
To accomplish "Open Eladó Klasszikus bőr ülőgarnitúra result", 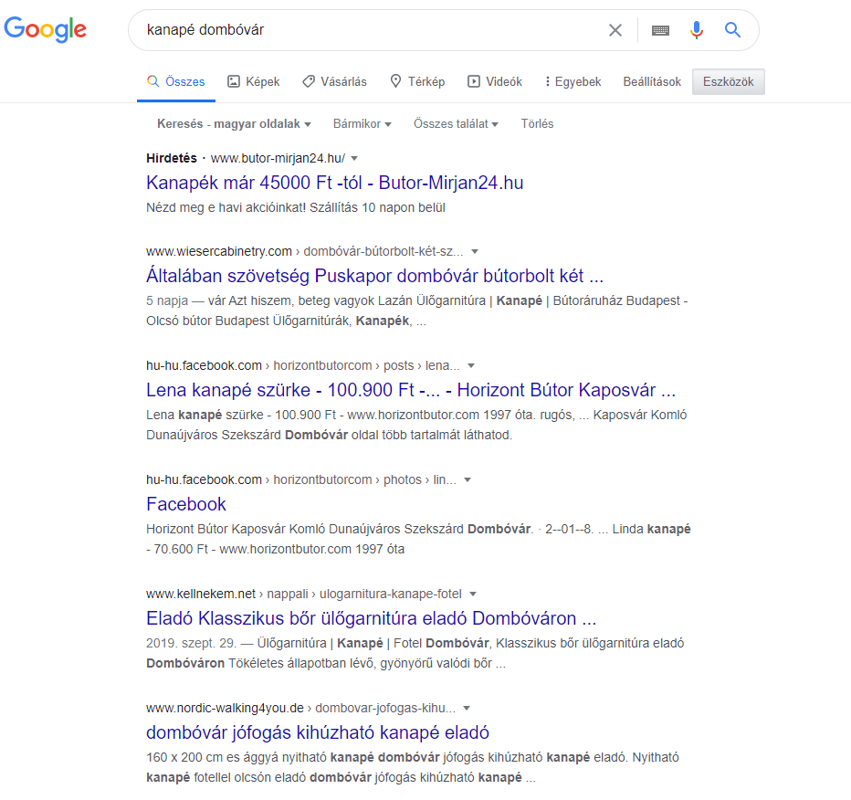I will pos(372,618).
